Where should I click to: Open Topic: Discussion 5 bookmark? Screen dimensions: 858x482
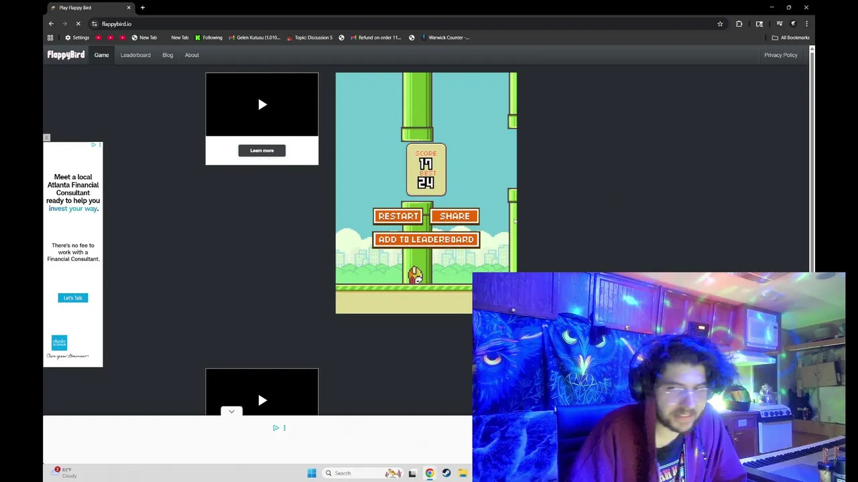click(310, 37)
